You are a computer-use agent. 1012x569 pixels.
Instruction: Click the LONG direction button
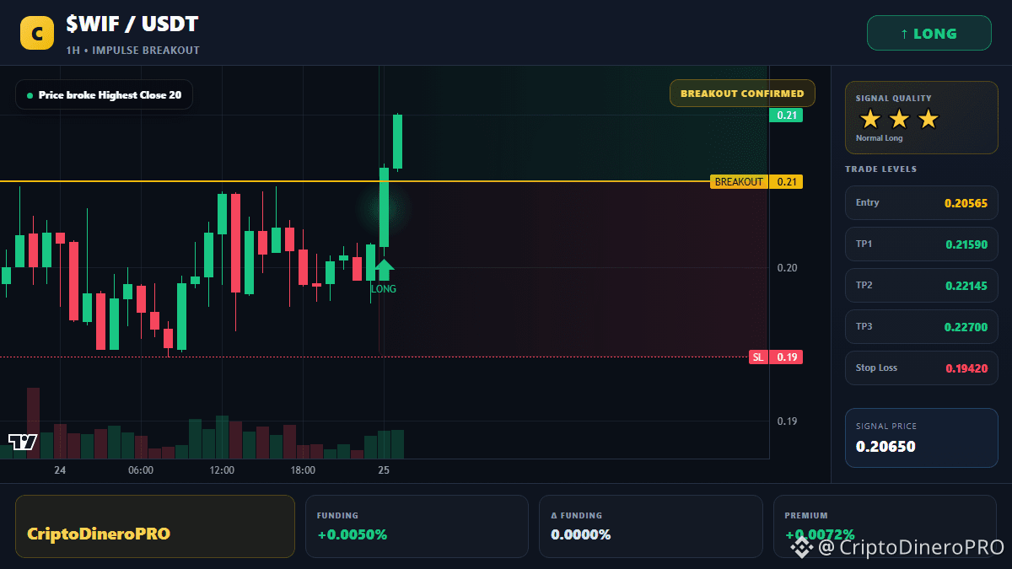point(929,34)
